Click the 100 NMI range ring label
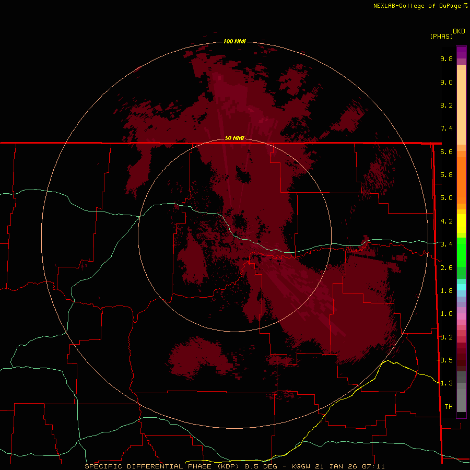Image resolution: width=470 pixels, height=470 pixels. tap(234, 41)
